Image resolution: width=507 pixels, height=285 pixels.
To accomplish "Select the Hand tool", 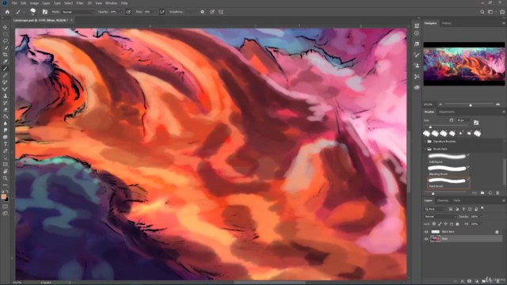I will (6, 171).
